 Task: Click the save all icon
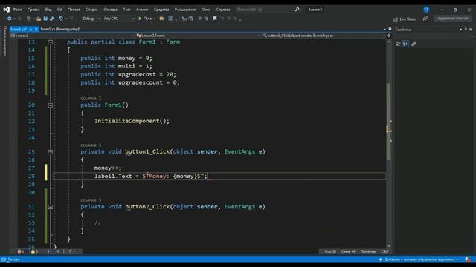coord(52,19)
